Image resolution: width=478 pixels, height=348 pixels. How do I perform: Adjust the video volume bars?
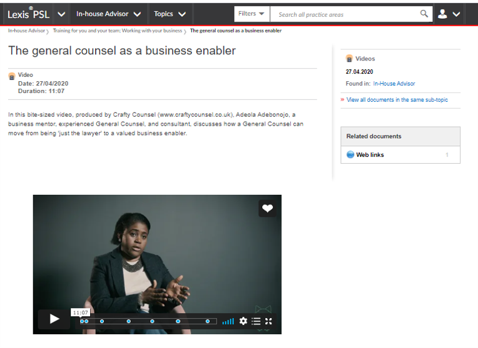click(x=228, y=321)
